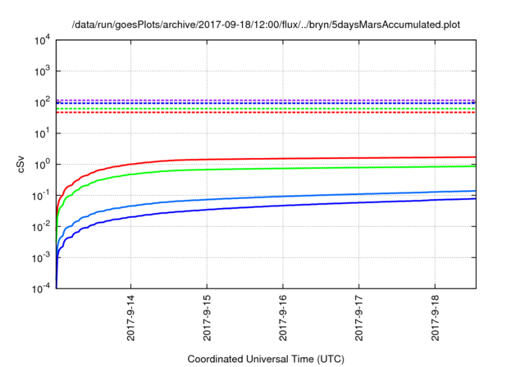
Task: Click the 10^-2 y-axis tick label
Action: click(41, 227)
